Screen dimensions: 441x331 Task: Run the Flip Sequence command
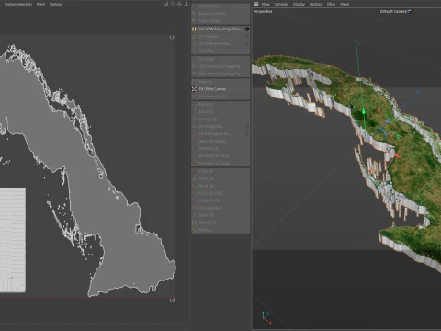point(220,208)
